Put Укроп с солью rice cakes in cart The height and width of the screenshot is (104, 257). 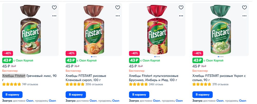(x=203, y=95)
